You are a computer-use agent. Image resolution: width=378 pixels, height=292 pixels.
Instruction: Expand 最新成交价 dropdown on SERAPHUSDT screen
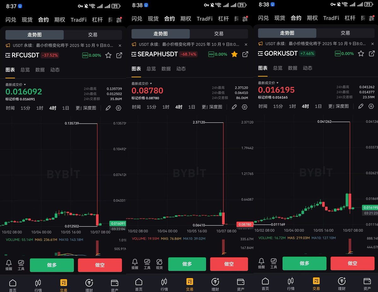pyautogui.click(x=142, y=84)
